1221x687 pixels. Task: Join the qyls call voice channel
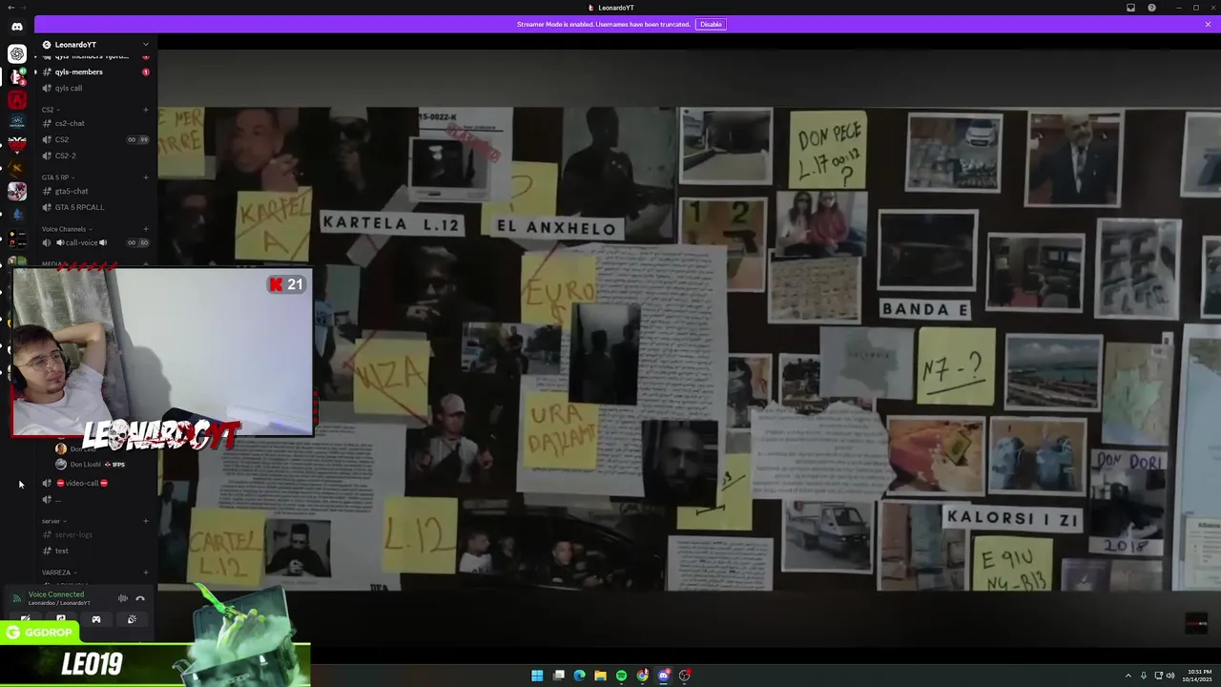pos(95,88)
